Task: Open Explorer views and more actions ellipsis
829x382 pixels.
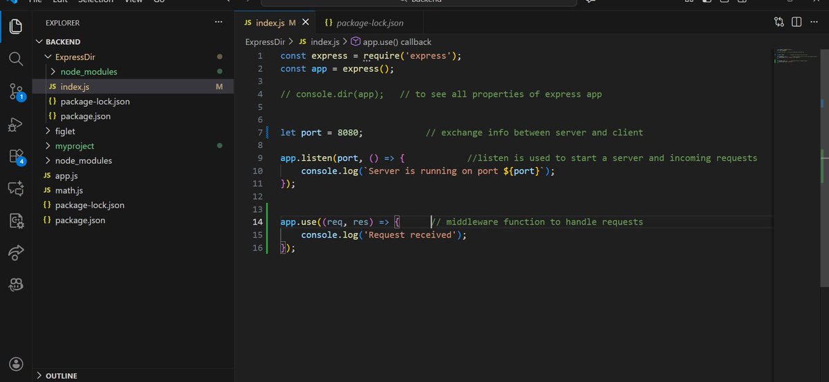Action: tap(218, 22)
